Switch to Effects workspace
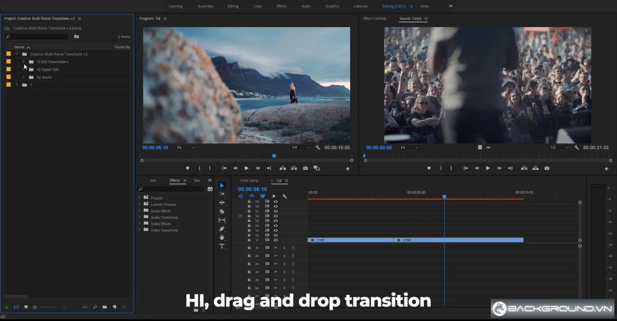 coord(281,6)
